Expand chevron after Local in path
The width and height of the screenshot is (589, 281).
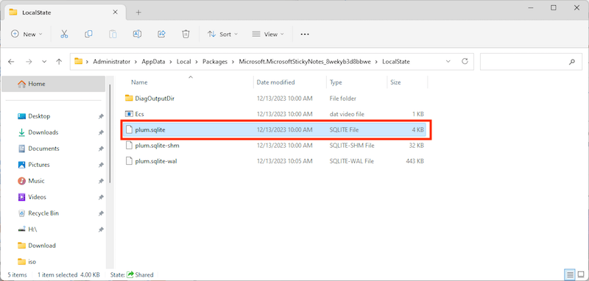click(197, 62)
